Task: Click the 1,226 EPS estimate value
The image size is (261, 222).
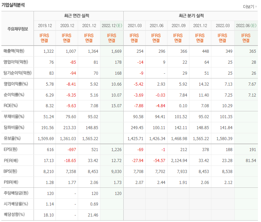Action: (x=116, y=150)
